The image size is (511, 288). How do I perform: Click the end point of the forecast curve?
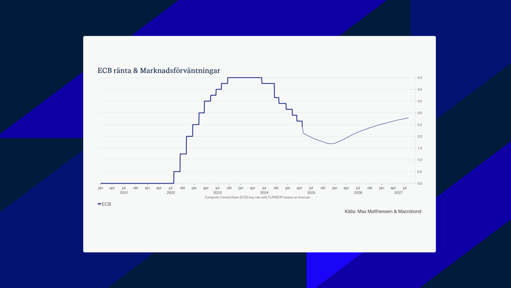pos(408,118)
